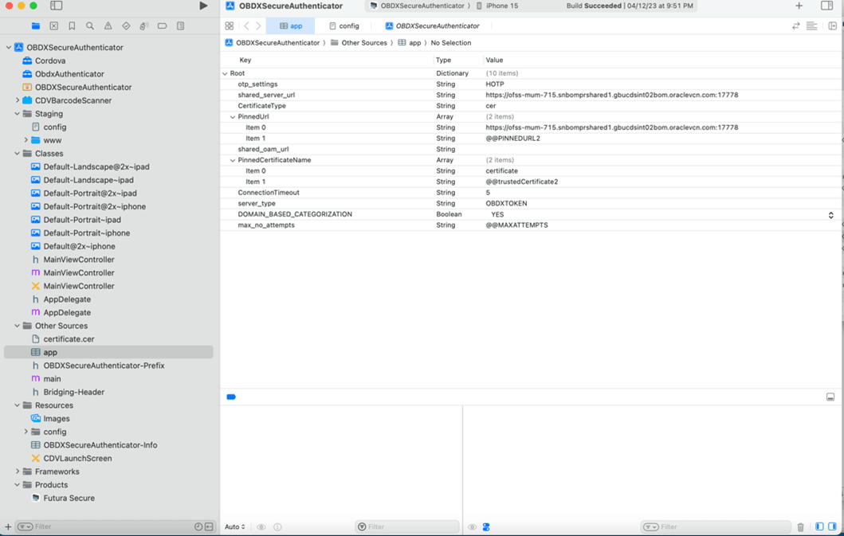Open the Issue navigator warning icon

click(x=108, y=25)
